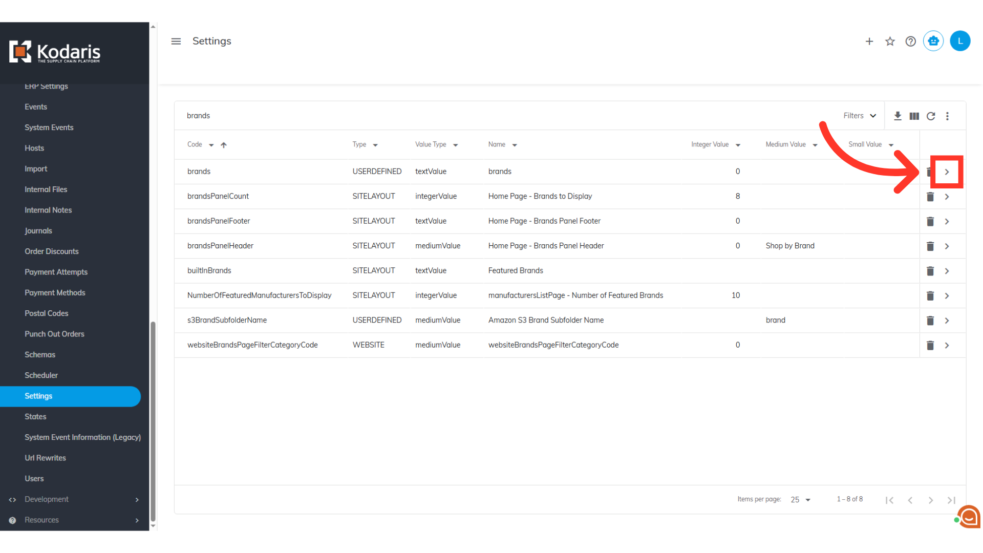Open the vertical three-dot more menu
Screen dimensions: 983x553
(x=947, y=116)
